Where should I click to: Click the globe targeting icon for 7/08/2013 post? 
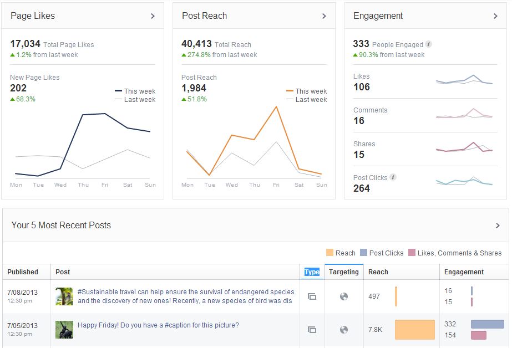tap(344, 296)
